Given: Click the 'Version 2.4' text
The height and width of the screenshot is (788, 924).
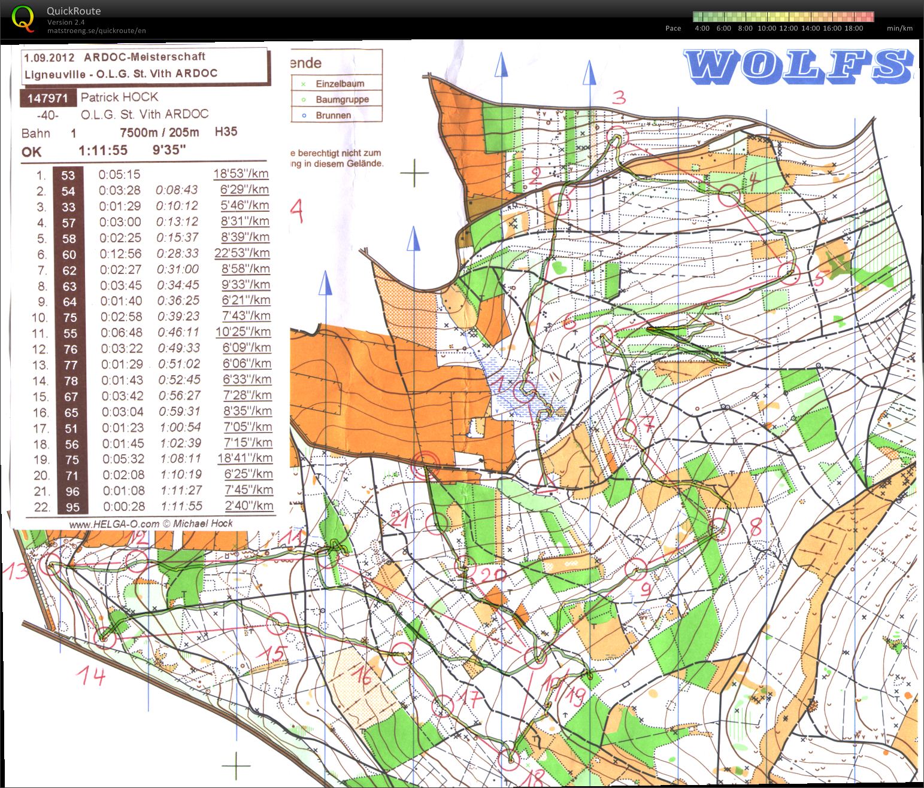Looking at the screenshot, I should (66, 22).
